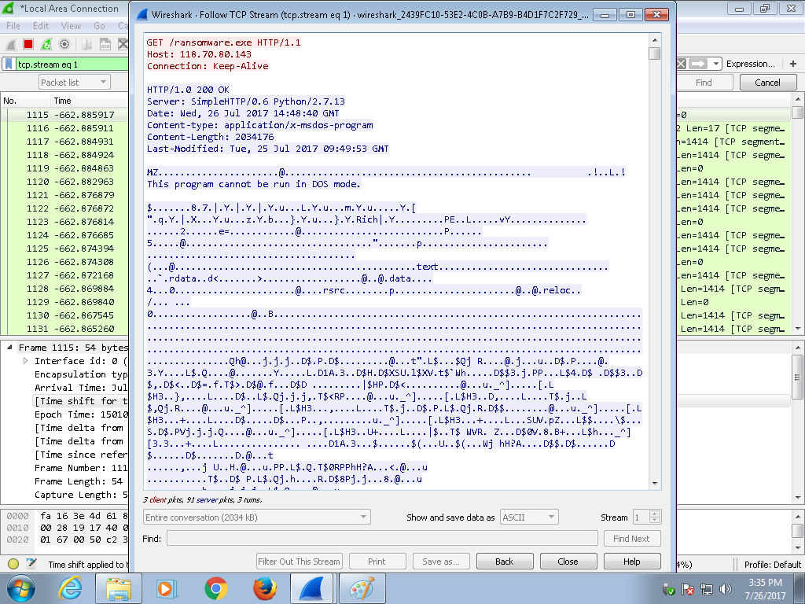This screenshot has height=604, width=805.
Task: Restart the current capture with green fin icon
Action: (x=46, y=44)
